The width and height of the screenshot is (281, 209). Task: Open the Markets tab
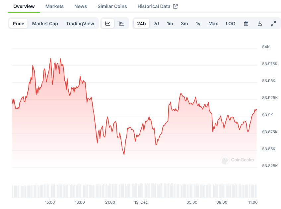54,6
